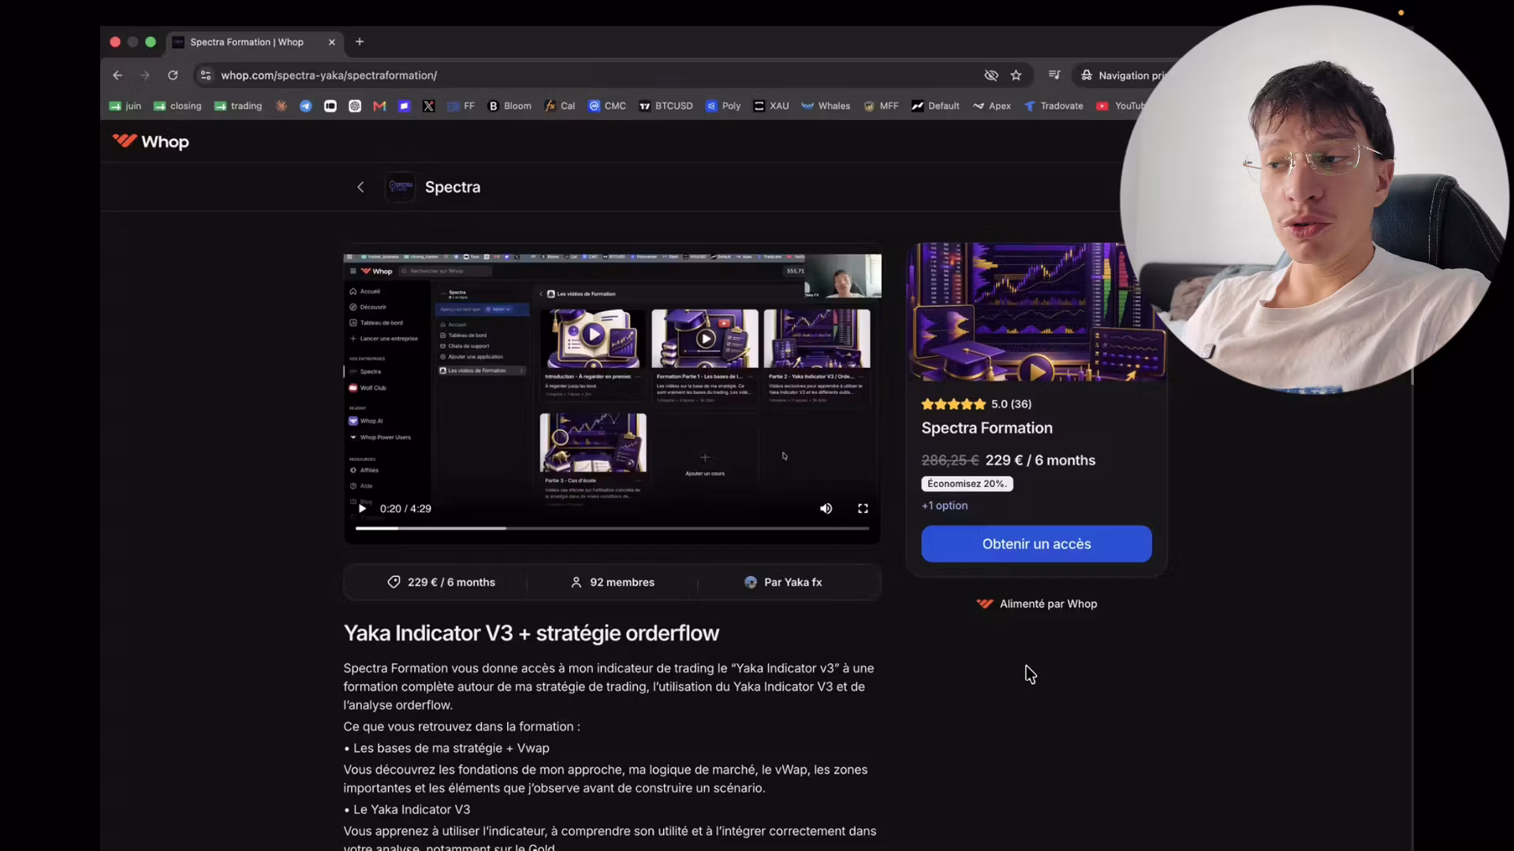Open the Apex bookmark
Image resolution: width=1514 pixels, height=851 pixels.
click(x=992, y=106)
